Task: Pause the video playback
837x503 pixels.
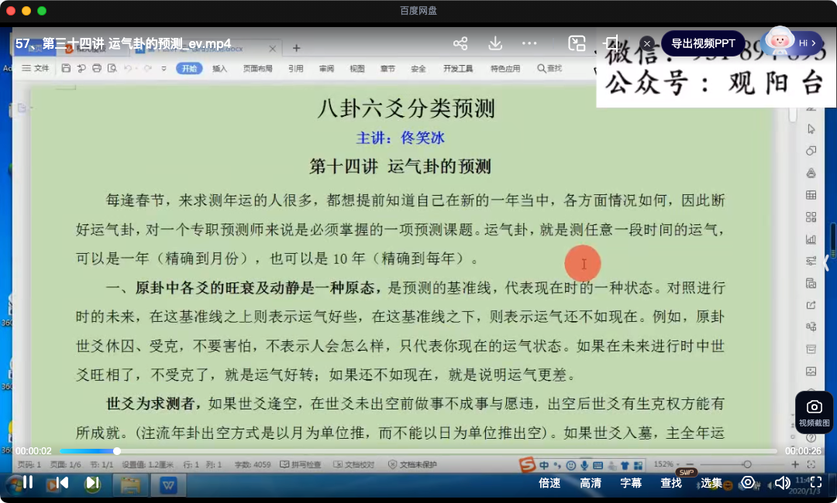Action: pyautogui.click(x=27, y=483)
